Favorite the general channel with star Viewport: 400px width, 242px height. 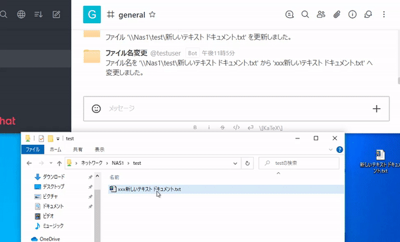(152, 15)
